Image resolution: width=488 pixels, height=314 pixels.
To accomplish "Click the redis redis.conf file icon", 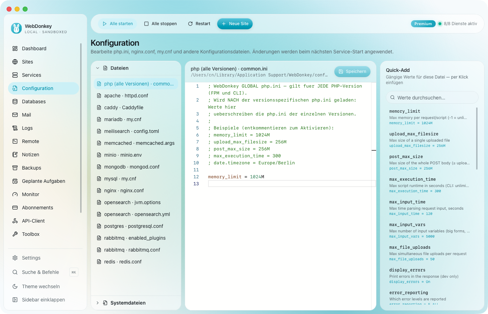I will (x=99, y=262).
